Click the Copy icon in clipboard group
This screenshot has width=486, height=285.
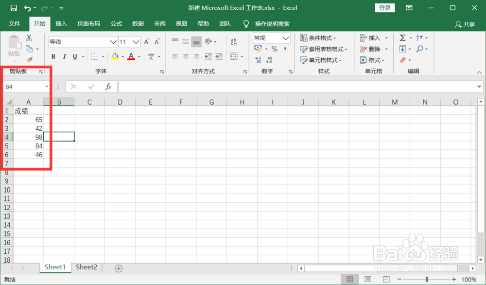(30, 49)
